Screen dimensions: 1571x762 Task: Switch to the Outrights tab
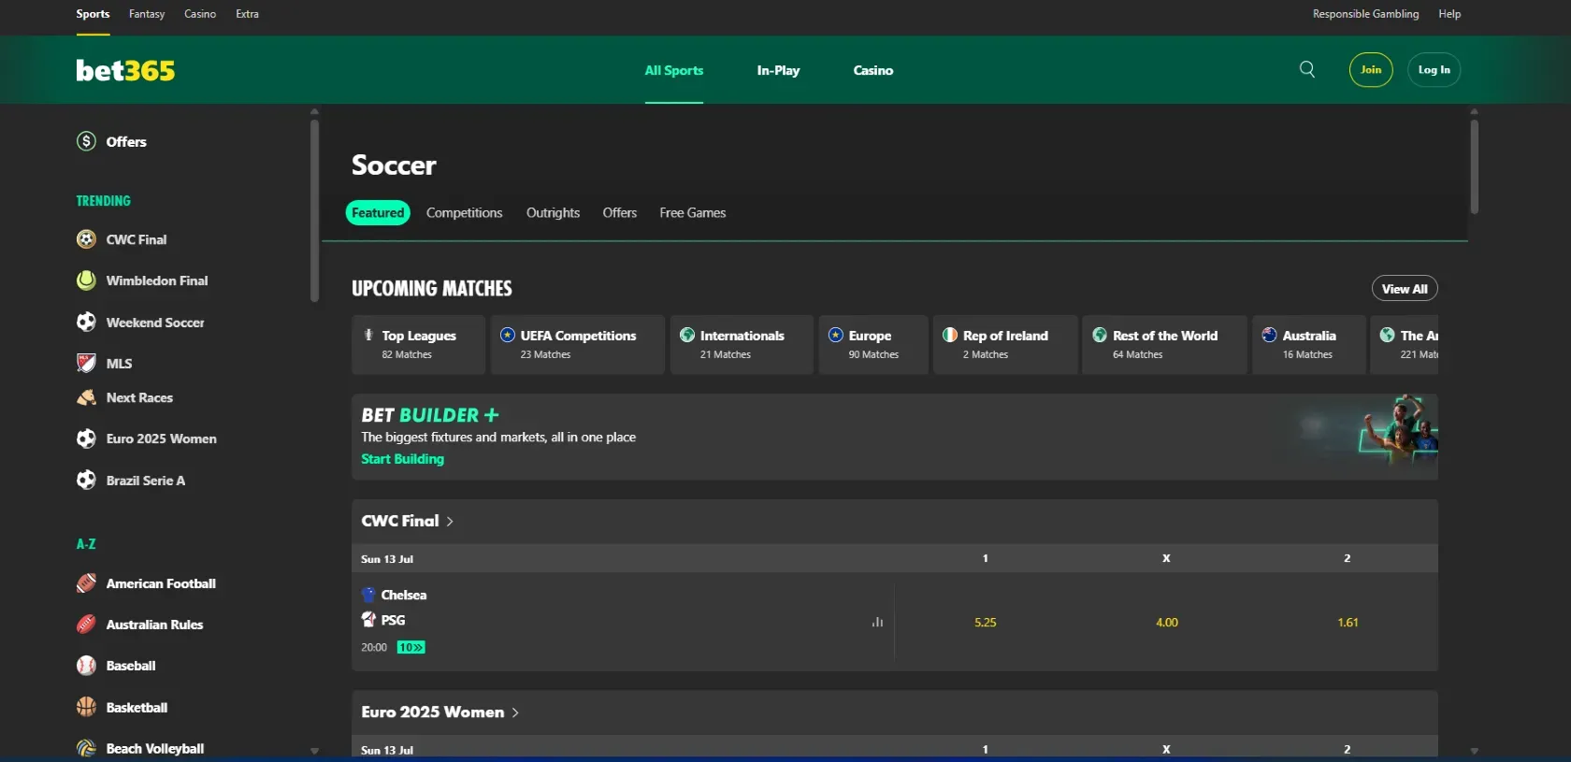pyautogui.click(x=553, y=213)
